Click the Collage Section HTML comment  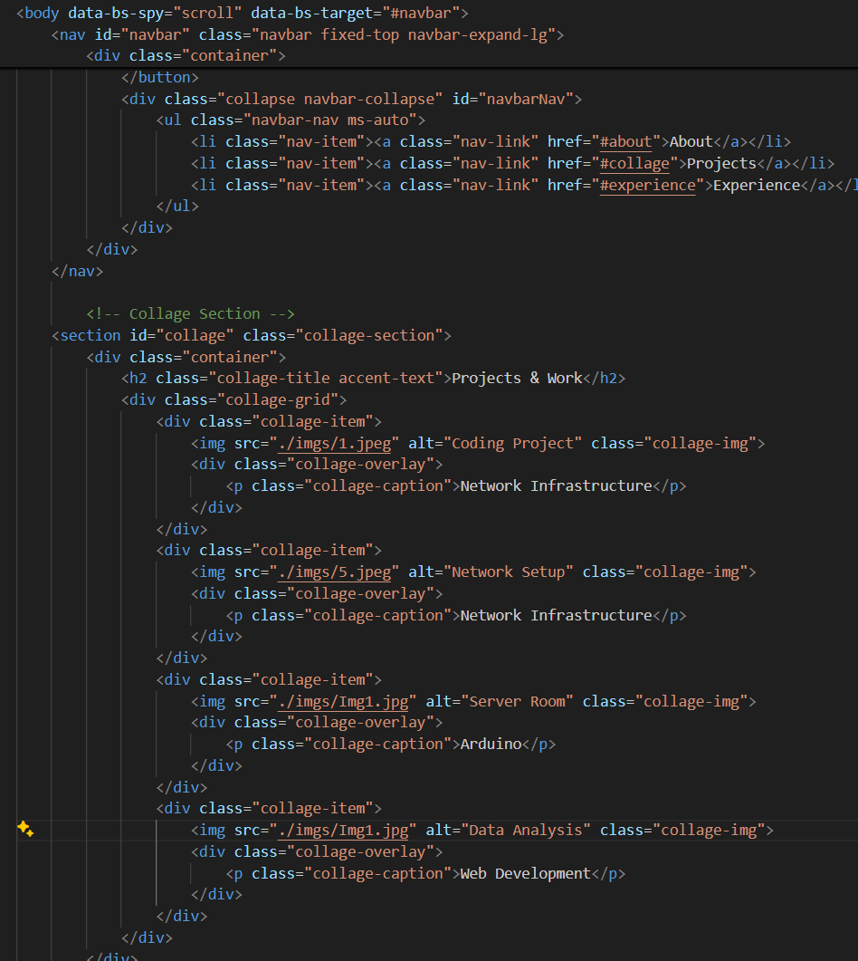[190, 313]
